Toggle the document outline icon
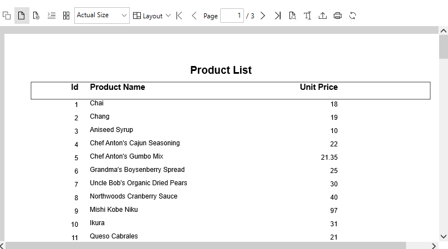The image size is (448, 249). point(51,16)
